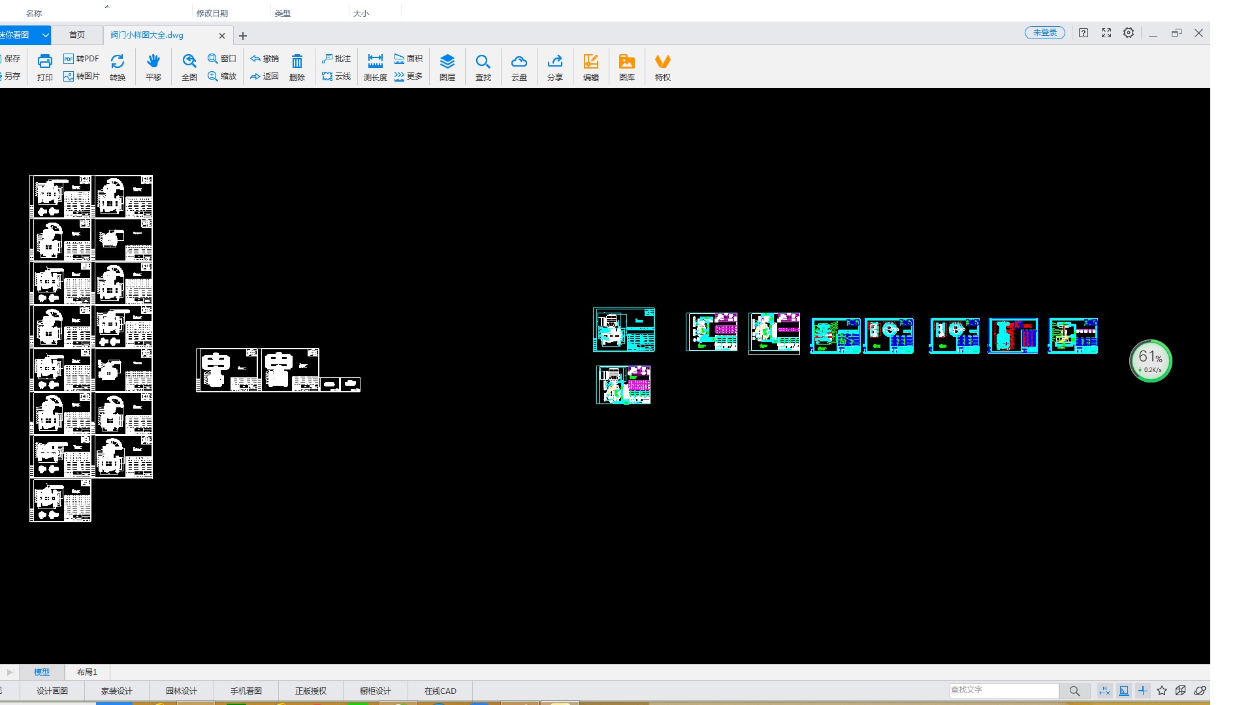This screenshot has height=705, width=1254.
Task: Open the Gallery (图库) icon
Action: pyautogui.click(x=626, y=62)
